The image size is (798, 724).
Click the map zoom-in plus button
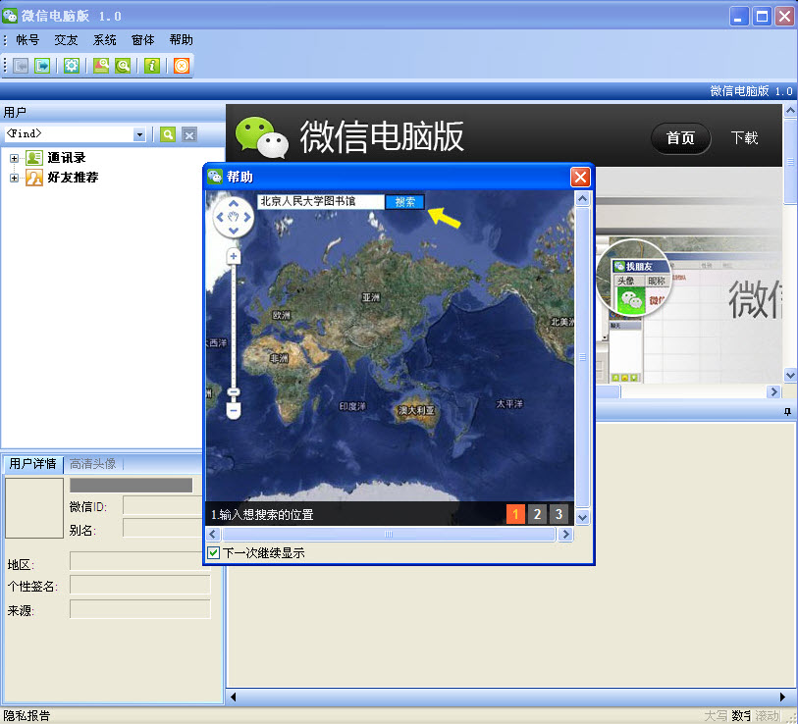[234, 257]
